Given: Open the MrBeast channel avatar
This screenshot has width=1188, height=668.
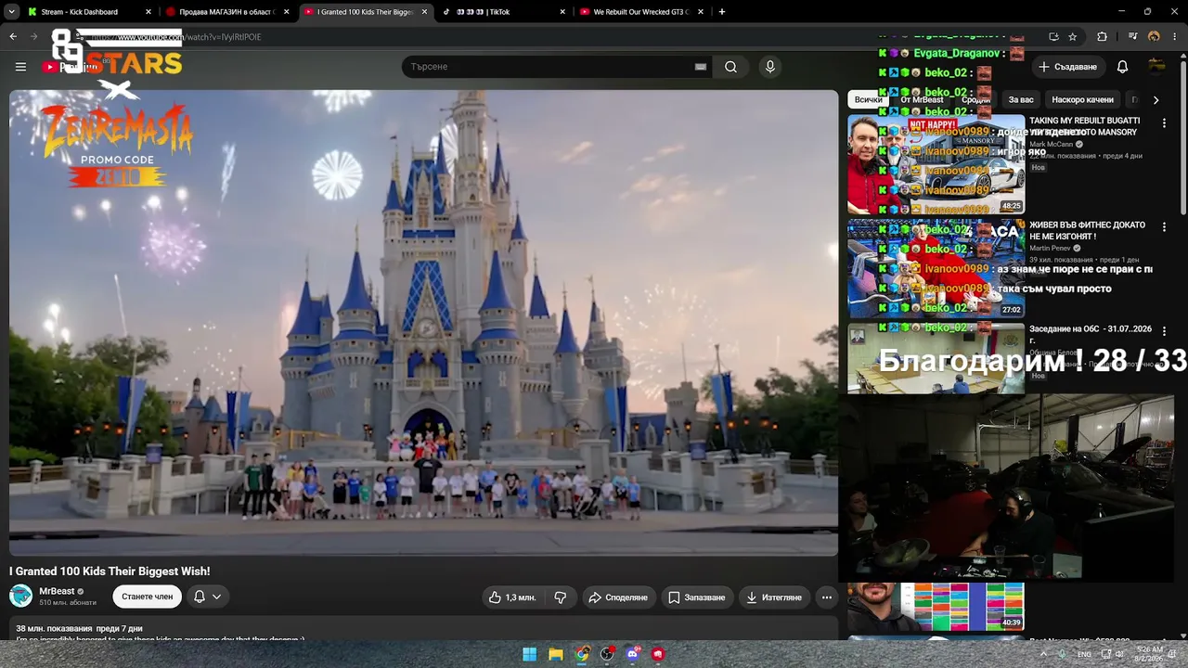Looking at the screenshot, I should [x=20, y=596].
